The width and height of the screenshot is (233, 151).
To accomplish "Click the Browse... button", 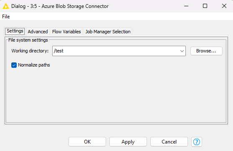I will pos(206,51).
